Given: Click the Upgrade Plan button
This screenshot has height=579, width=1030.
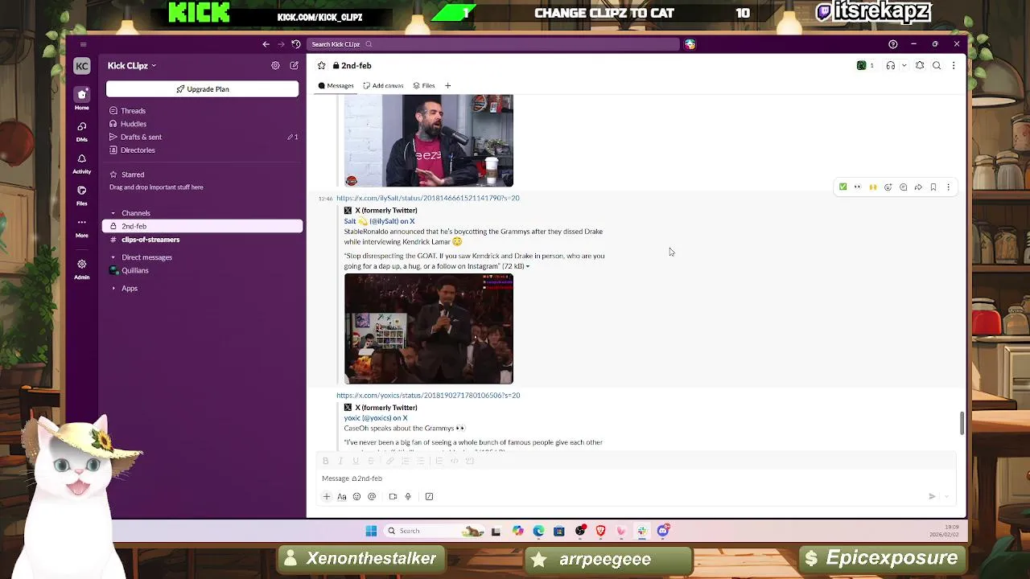Looking at the screenshot, I should pos(203,89).
